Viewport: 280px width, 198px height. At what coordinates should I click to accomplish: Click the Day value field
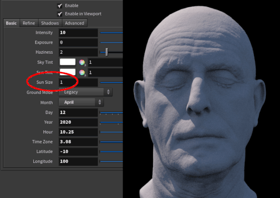[x=78, y=112]
